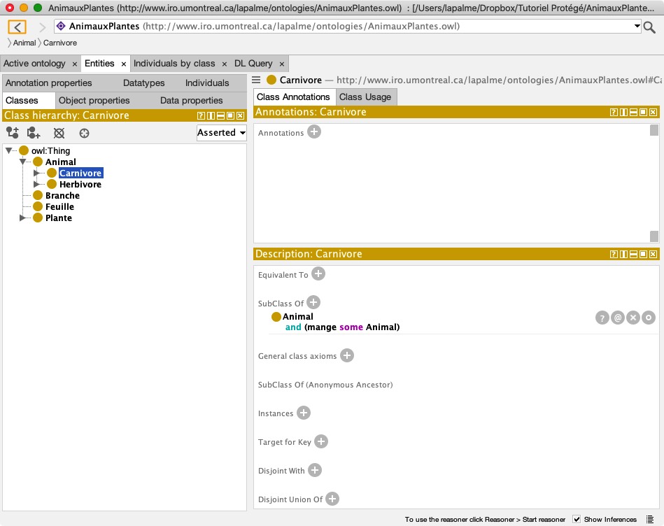Select the Object properties tab
664x526 pixels.
click(x=94, y=101)
